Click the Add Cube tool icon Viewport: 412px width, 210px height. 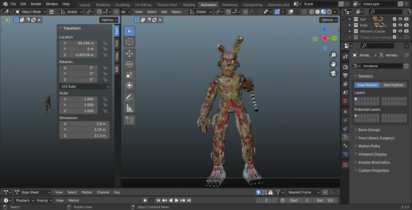(129, 120)
